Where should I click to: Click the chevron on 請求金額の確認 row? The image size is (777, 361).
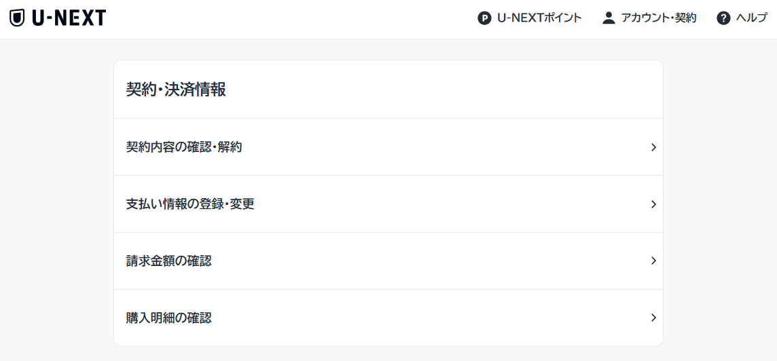tap(653, 261)
